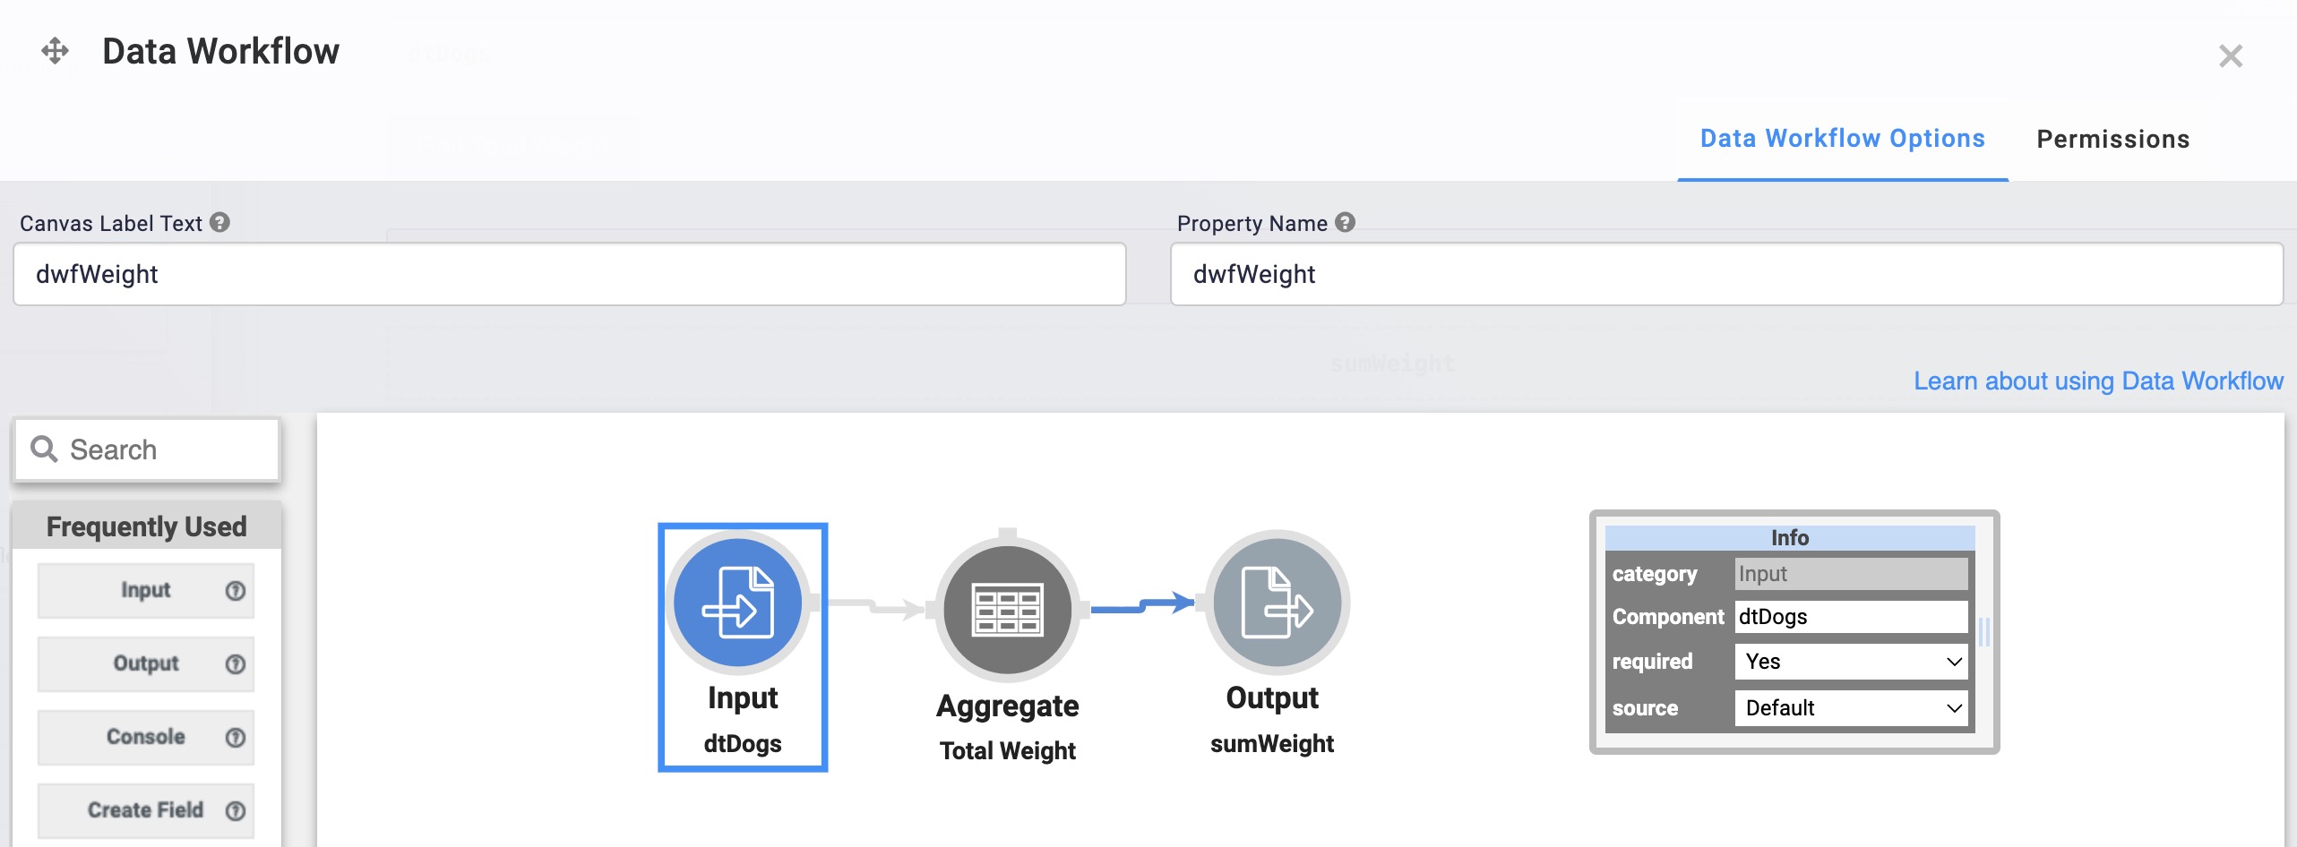Click help icon on Create Field operator
Screen dimensions: 2297x847
point(236,811)
